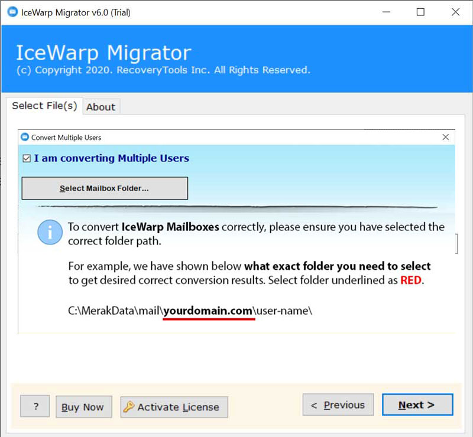Click the underlined 'yourdomain.com' text

click(208, 311)
